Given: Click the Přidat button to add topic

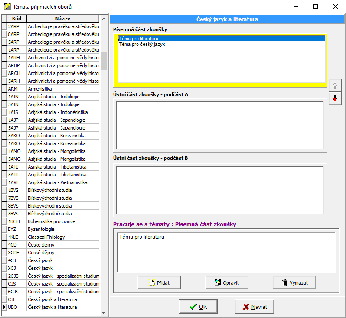Looking at the screenshot, I should tap(159, 282).
